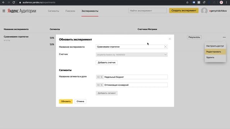The image size is (230, 129).
Task: Switch to Пиксели tab
Action: pyautogui.click(x=70, y=11)
